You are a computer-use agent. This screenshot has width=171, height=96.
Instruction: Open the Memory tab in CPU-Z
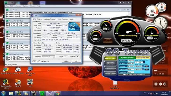(54, 19)
